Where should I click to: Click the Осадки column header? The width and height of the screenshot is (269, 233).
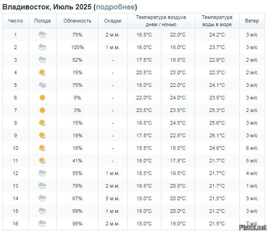coord(113,21)
